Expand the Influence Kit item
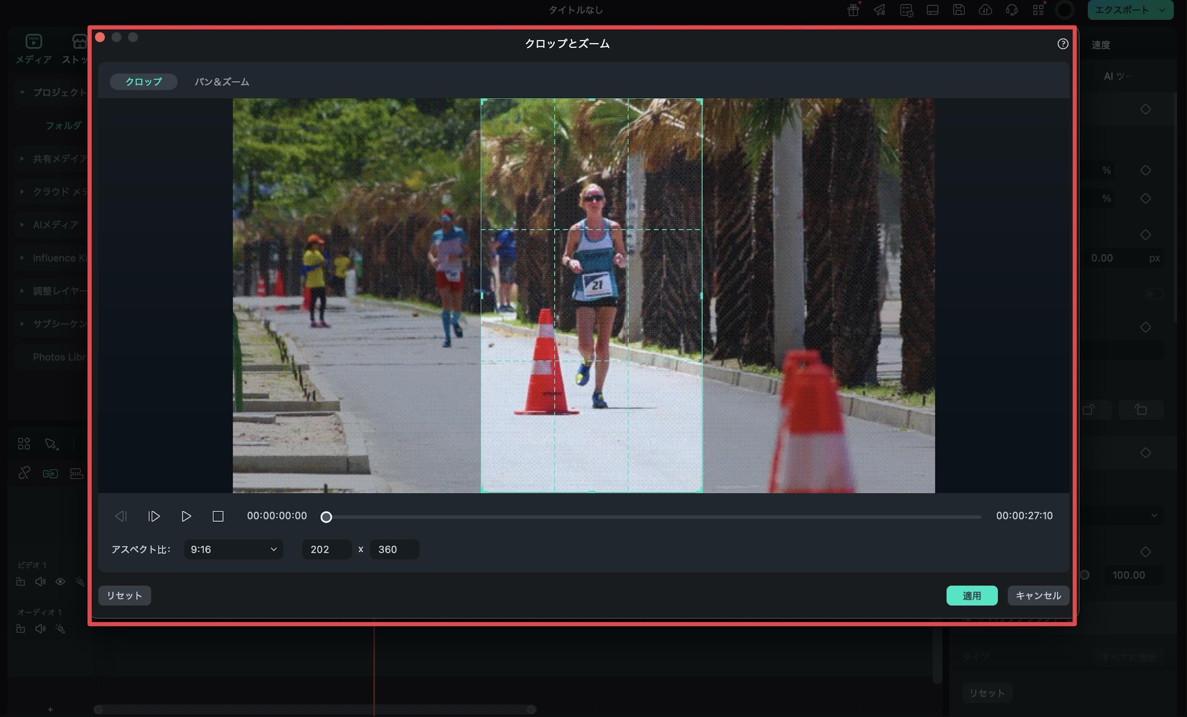 click(x=22, y=258)
